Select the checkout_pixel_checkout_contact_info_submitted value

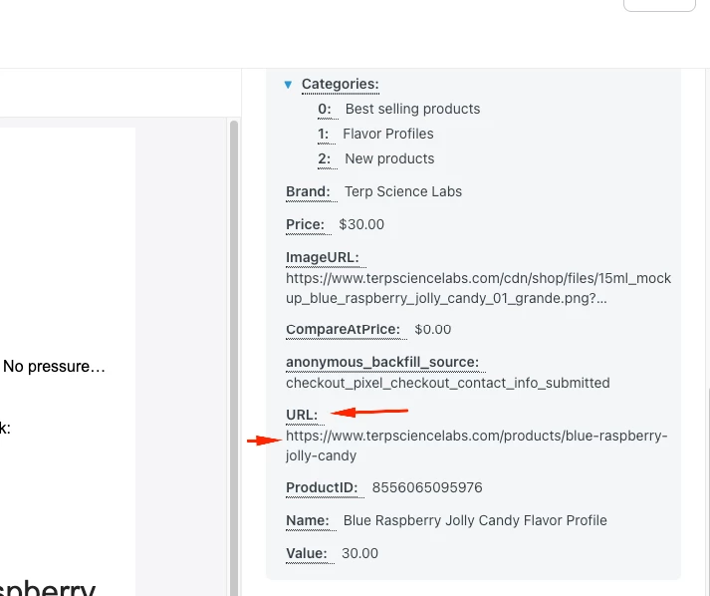click(x=448, y=383)
